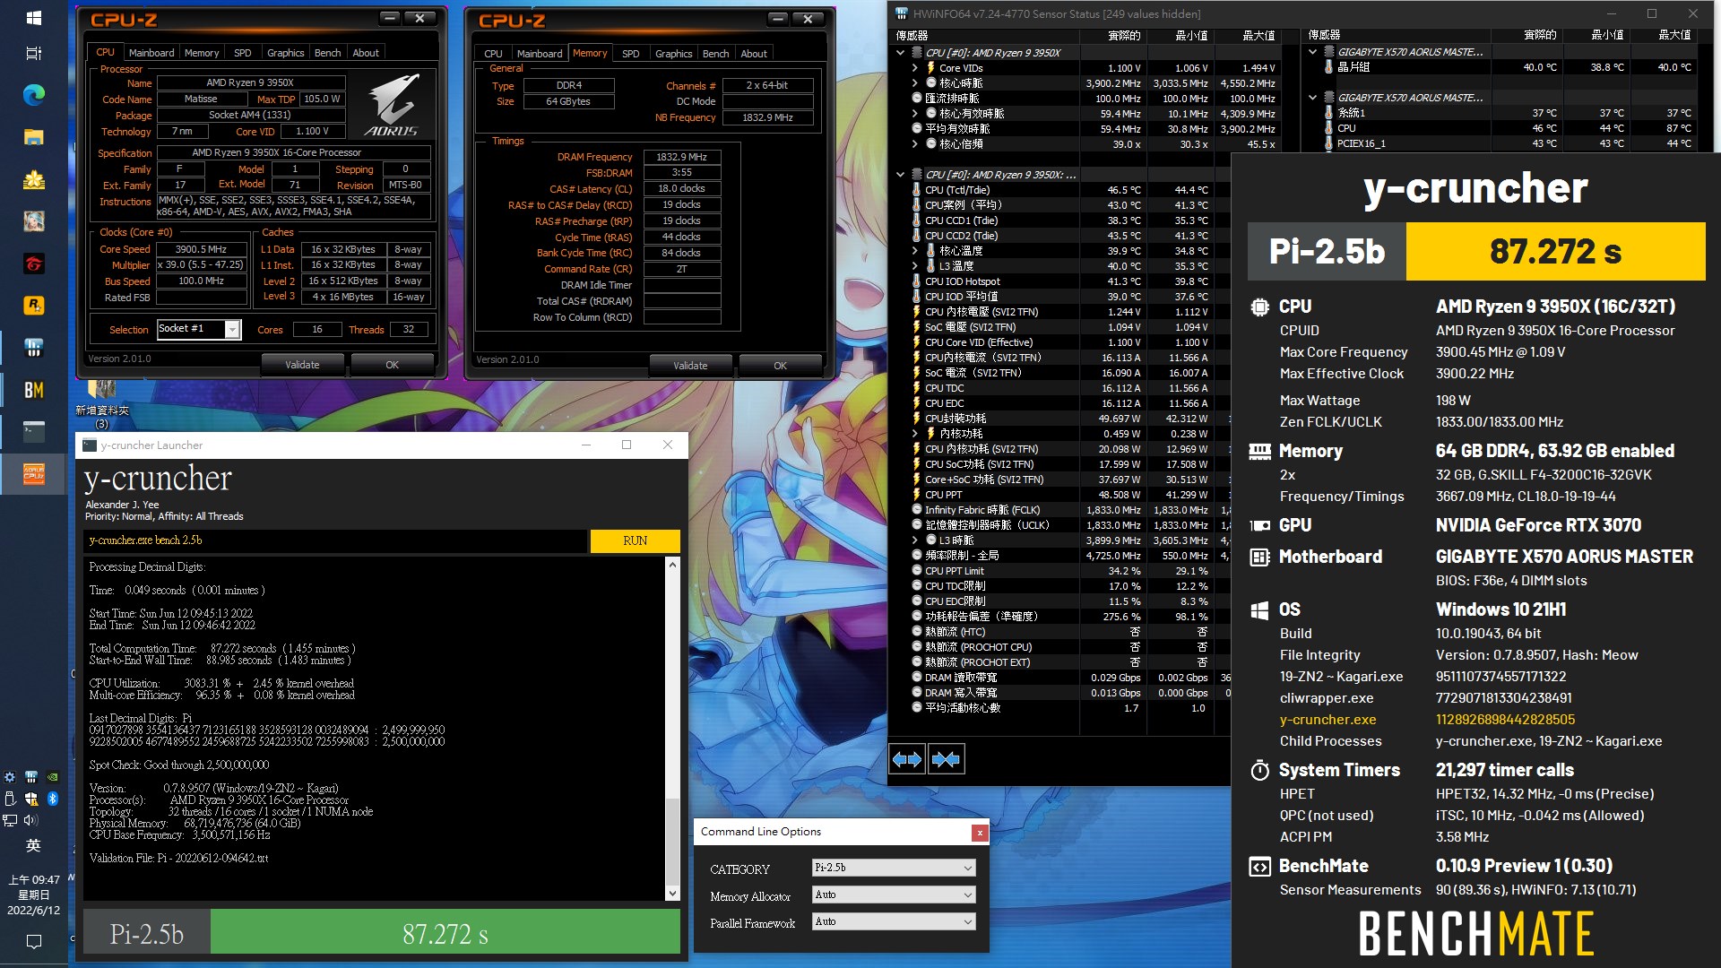Open the 新增資料夾 (3) desktop folder
The image size is (1721, 968).
101,402
